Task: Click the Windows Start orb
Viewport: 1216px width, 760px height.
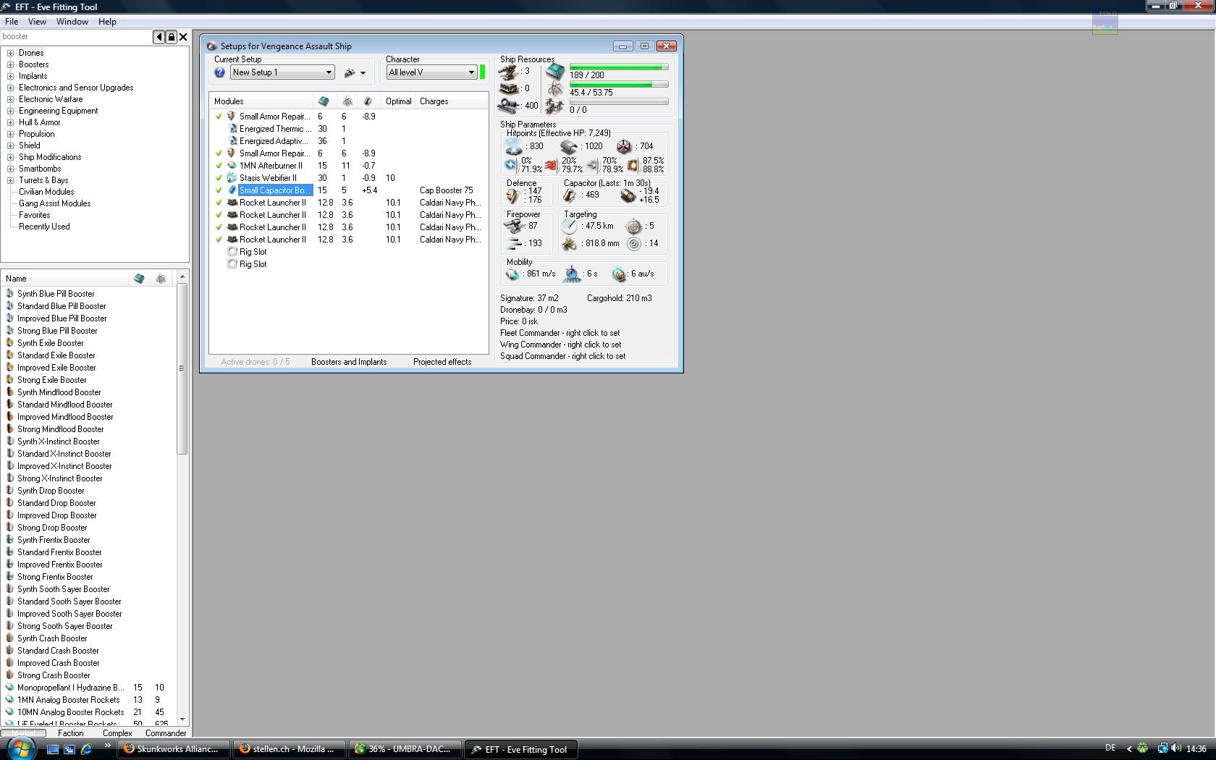Action: coord(20,748)
